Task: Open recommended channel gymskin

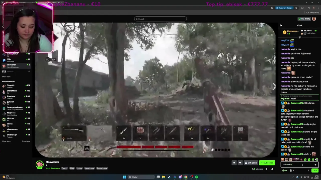Action: pyautogui.click(x=16, y=103)
